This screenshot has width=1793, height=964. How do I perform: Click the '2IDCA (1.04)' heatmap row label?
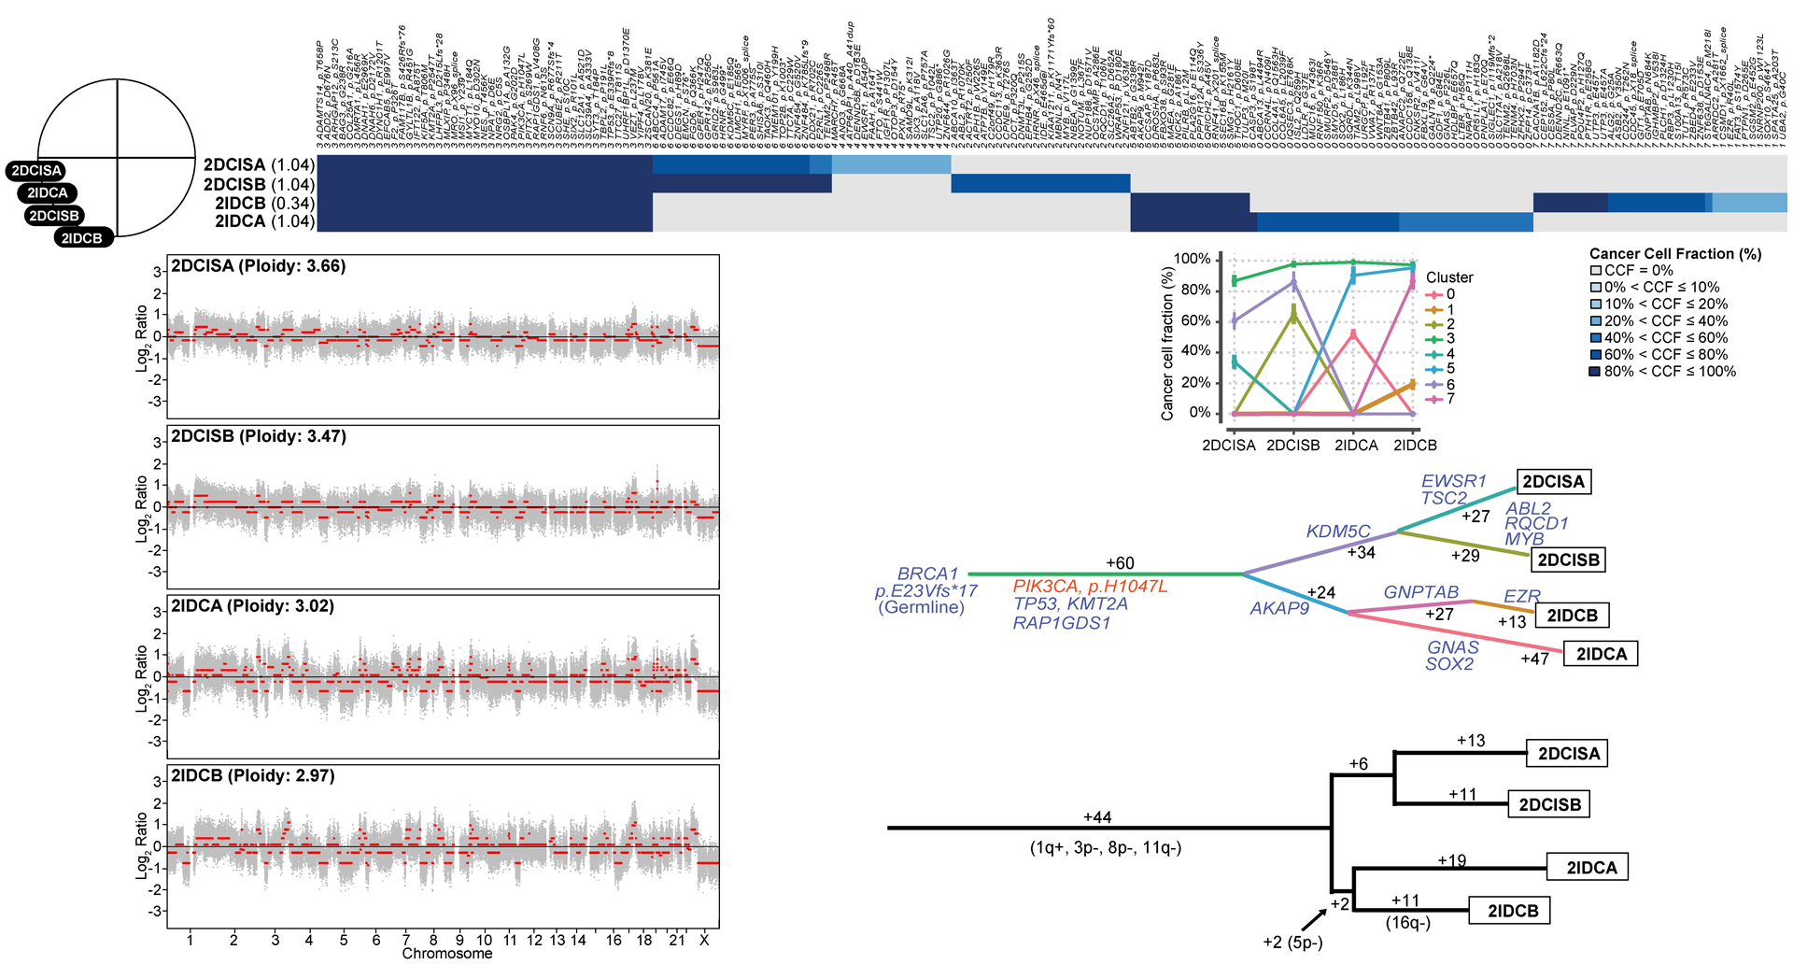[265, 222]
